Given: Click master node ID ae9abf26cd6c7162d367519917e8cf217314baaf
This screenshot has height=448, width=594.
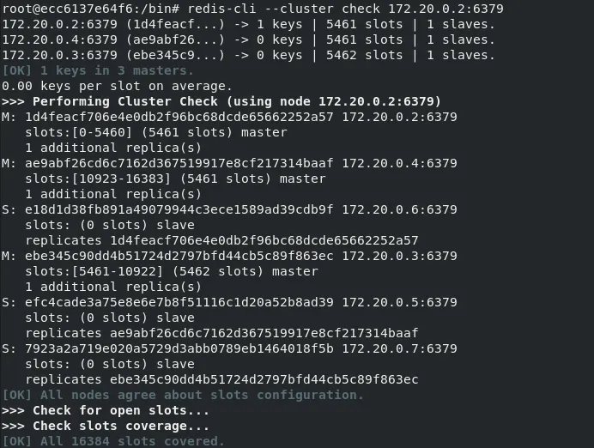Looking at the screenshot, I should tap(179, 163).
